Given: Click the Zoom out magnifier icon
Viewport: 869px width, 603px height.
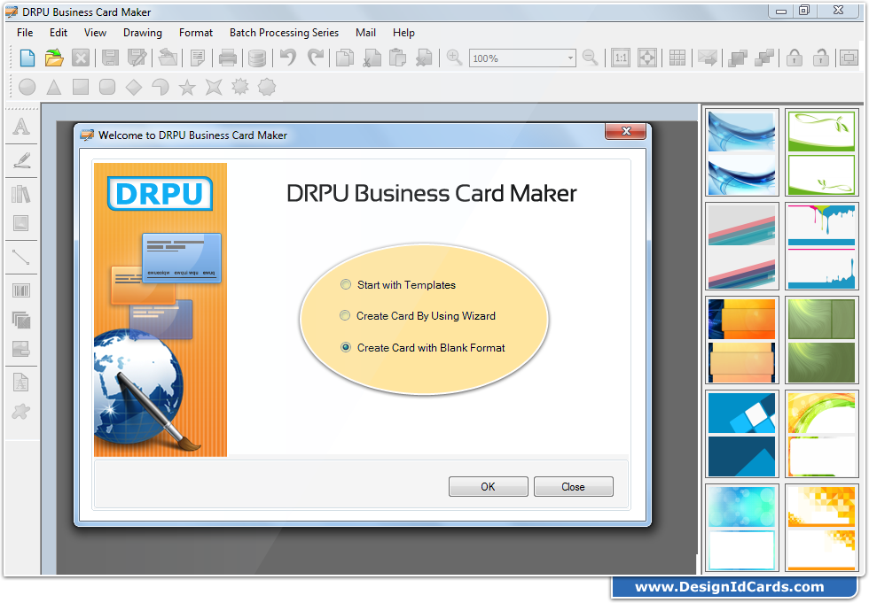Looking at the screenshot, I should pyautogui.click(x=591, y=58).
